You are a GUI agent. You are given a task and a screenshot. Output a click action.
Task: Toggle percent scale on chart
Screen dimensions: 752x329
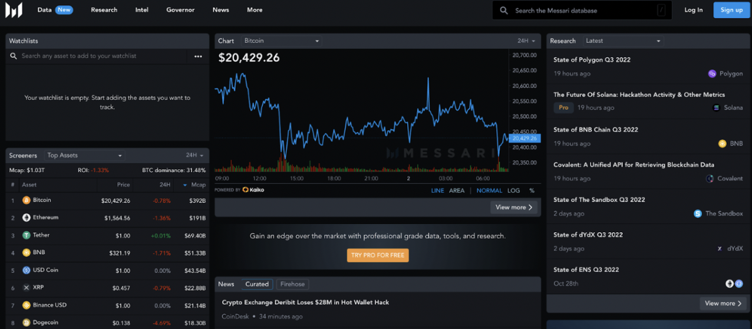[532, 190]
